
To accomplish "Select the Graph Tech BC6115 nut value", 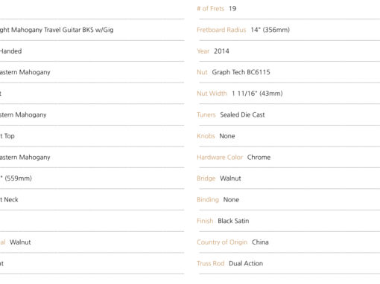I will [241, 72].
